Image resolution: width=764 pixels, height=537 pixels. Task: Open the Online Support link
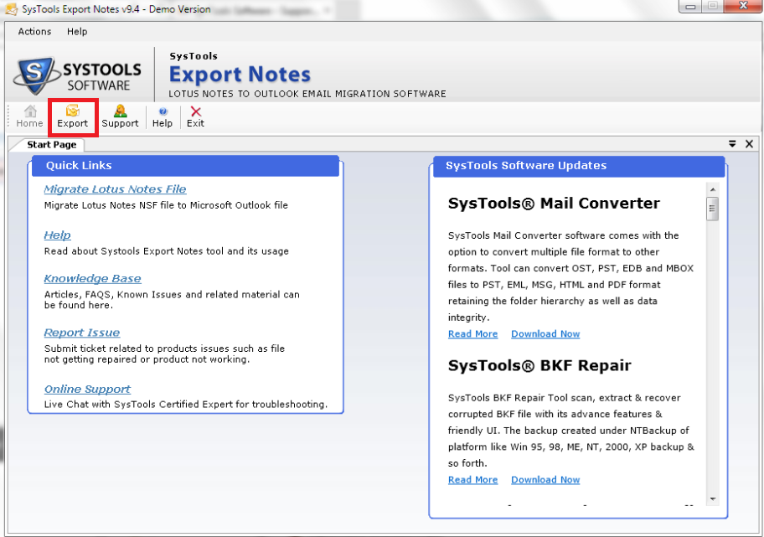(x=87, y=390)
